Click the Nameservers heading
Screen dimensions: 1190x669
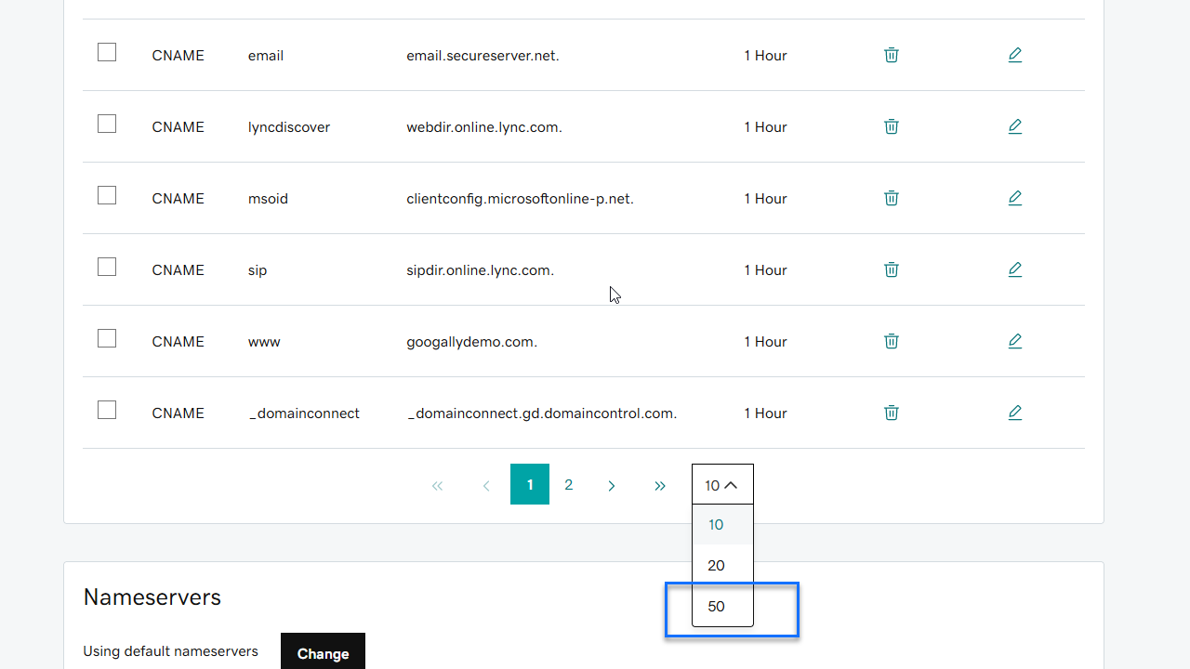tap(152, 597)
